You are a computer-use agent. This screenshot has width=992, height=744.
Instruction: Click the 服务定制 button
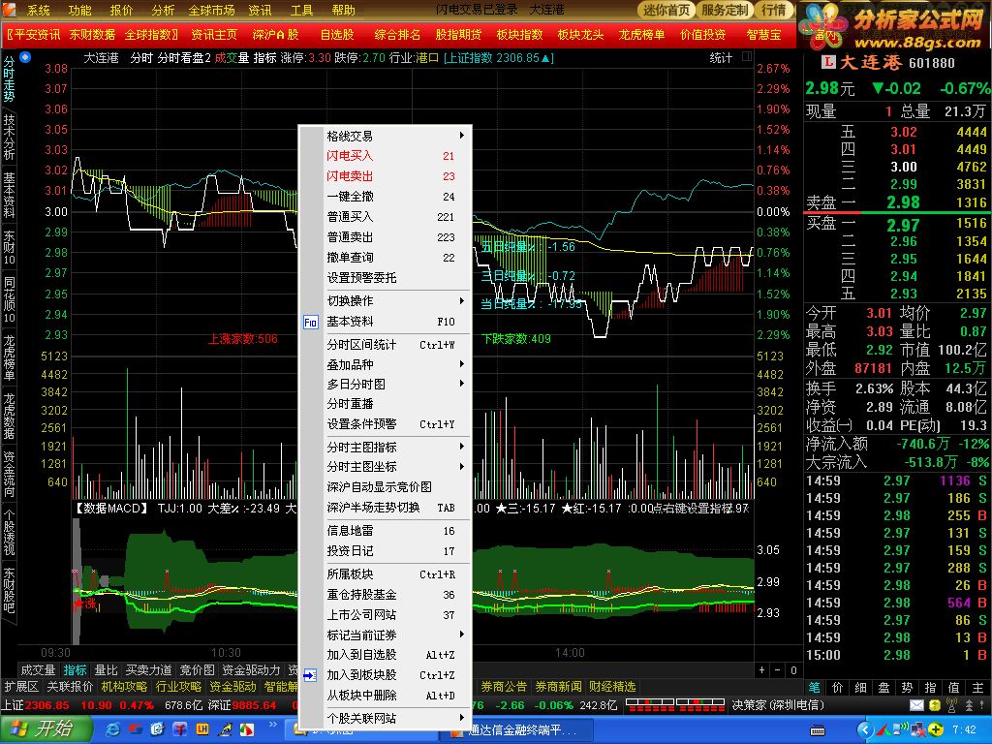click(725, 10)
